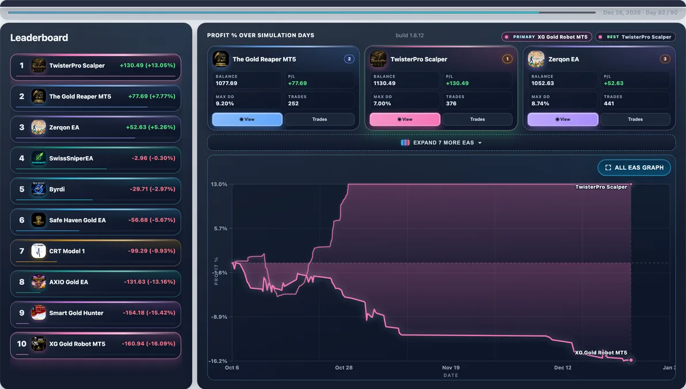The width and height of the screenshot is (686, 389).
Task: Click the 1052.63 balance value
Action: tap(543, 83)
